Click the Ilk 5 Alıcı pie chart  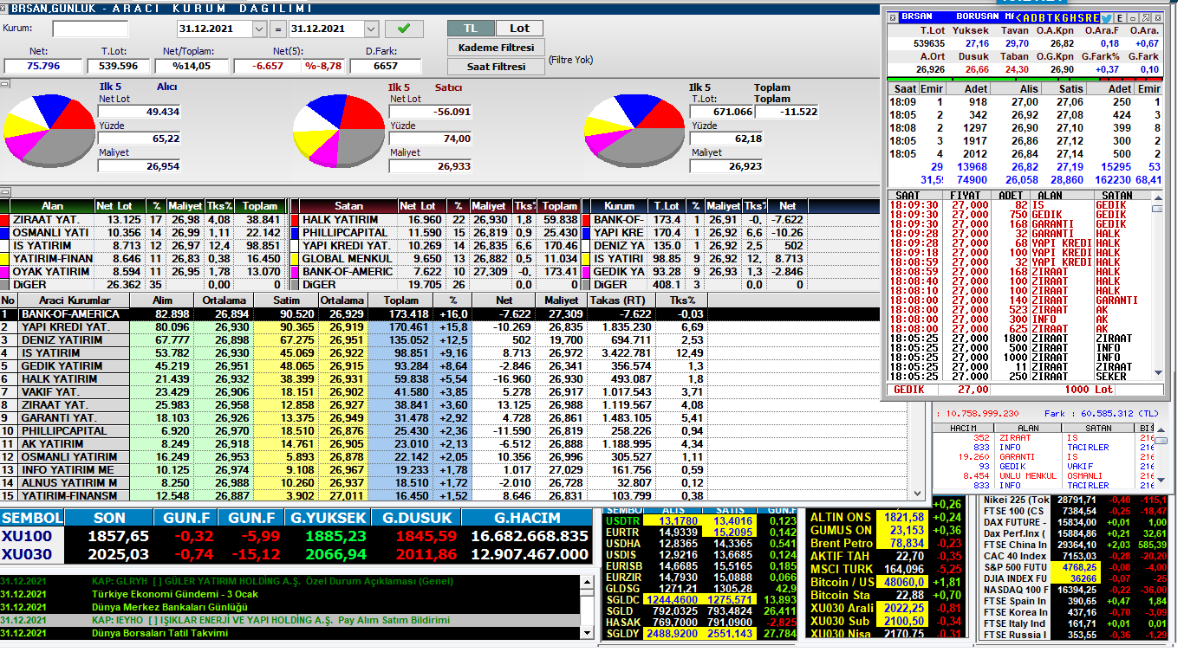tap(49, 132)
